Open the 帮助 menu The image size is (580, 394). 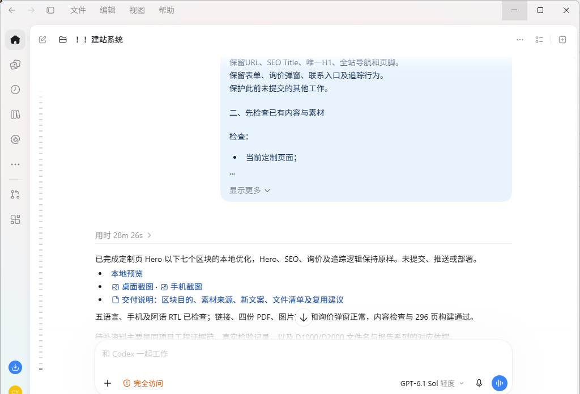(x=167, y=10)
